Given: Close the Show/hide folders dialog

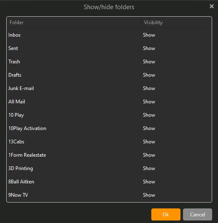Looking at the screenshot, I should coord(212,6).
